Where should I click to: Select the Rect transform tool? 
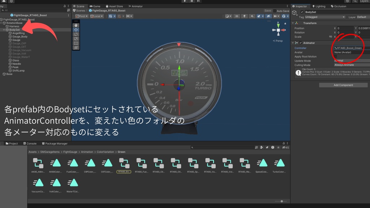(76, 43)
